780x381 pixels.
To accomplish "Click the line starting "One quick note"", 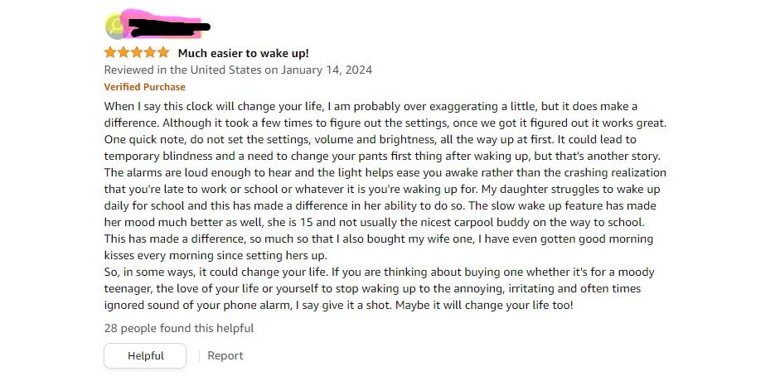I will coord(370,140).
